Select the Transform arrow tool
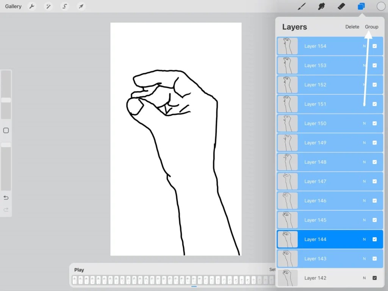Image resolution: width=388 pixels, height=291 pixels. click(81, 6)
